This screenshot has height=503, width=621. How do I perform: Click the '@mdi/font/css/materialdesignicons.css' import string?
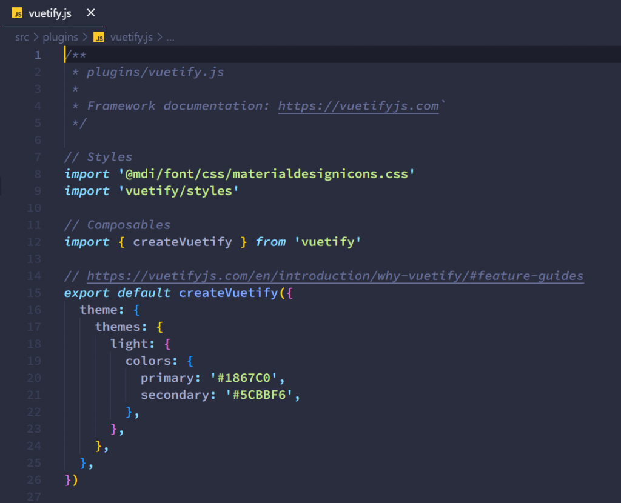[x=267, y=174]
